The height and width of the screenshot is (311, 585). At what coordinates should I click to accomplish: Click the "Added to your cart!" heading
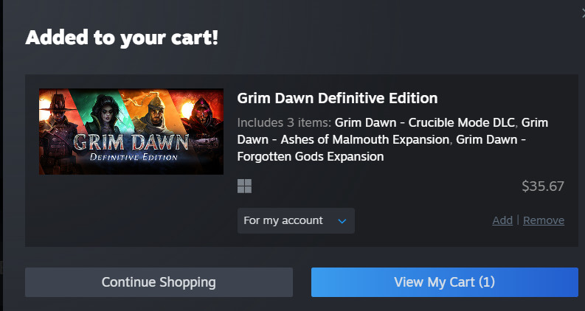(x=122, y=38)
